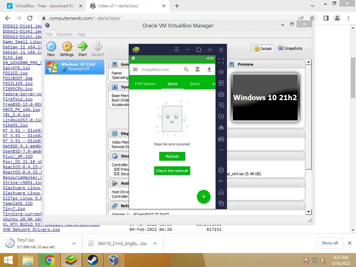This screenshot has height=267, width=356.
Task: Click VirtualBox preview thumbnail
Action: click(x=265, y=98)
